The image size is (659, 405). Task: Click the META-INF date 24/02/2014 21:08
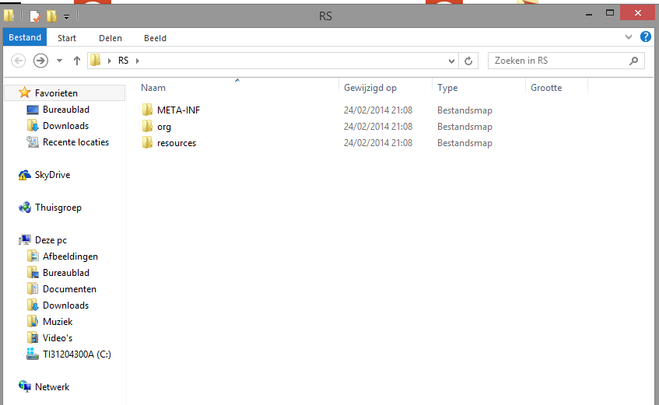pos(378,110)
